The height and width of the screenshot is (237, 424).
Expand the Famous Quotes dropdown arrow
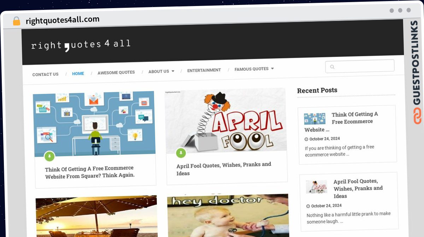click(x=272, y=69)
